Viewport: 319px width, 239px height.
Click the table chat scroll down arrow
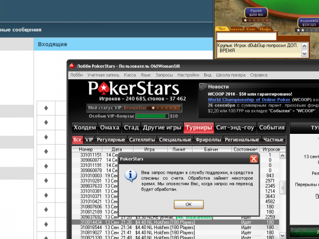pos(304,53)
